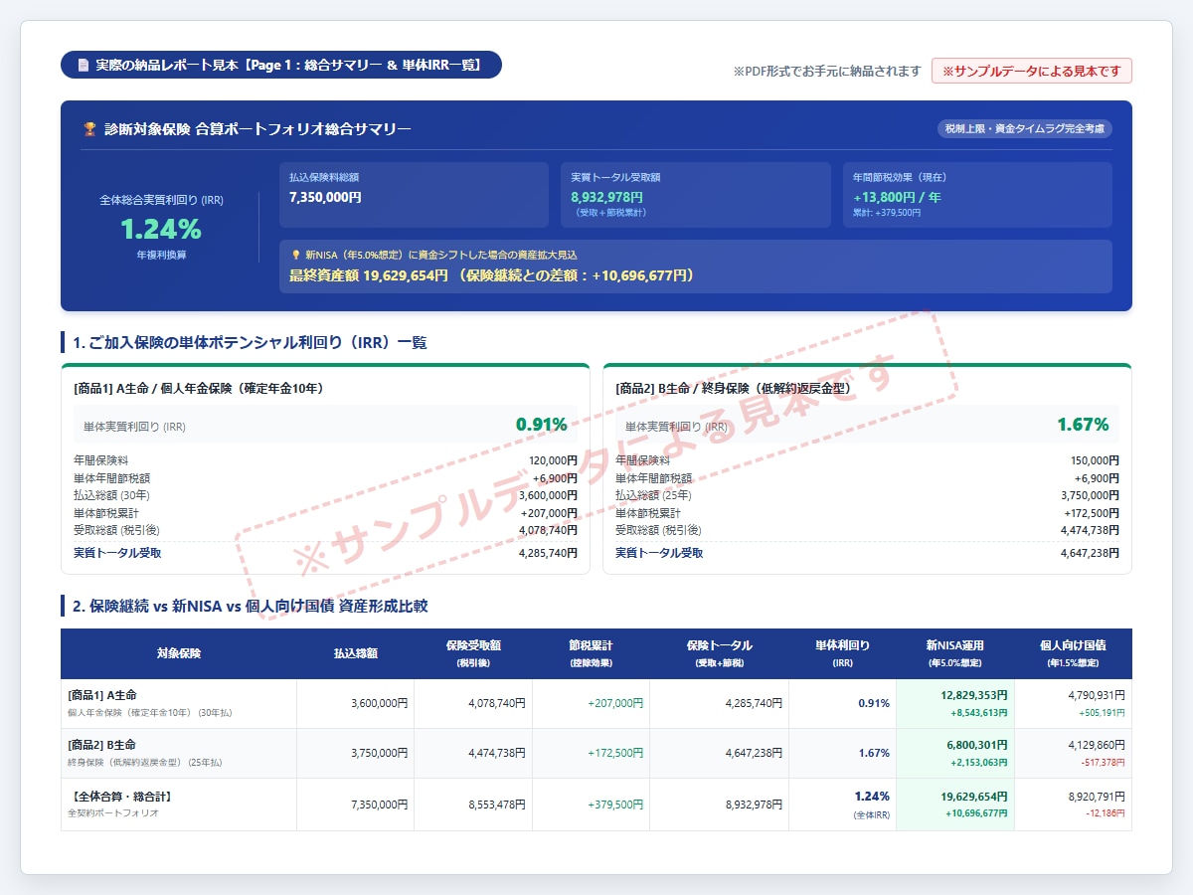The height and width of the screenshot is (895, 1193).
Task: Click the 【全体合算・総合計】 row label
Action: pos(122,797)
